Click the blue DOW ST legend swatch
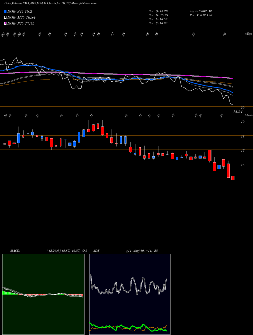The image size is (253, 335). click(5, 12)
